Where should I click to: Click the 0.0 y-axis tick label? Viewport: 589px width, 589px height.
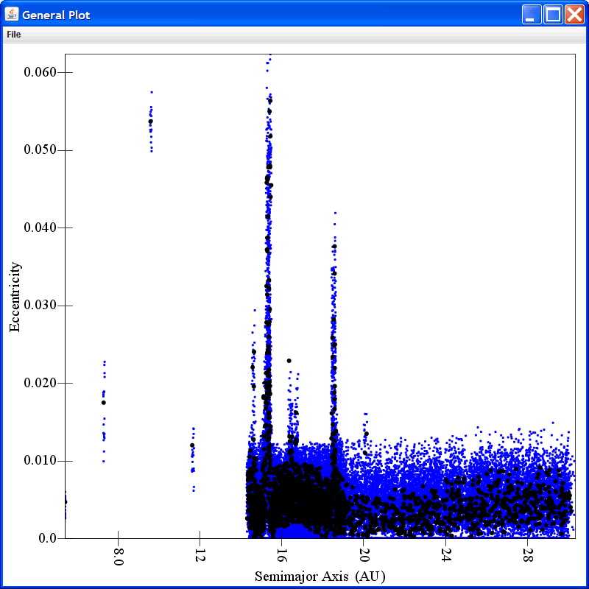(47, 538)
